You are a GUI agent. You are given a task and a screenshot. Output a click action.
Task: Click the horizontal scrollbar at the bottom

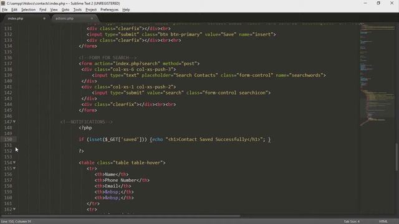(x=120, y=216)
